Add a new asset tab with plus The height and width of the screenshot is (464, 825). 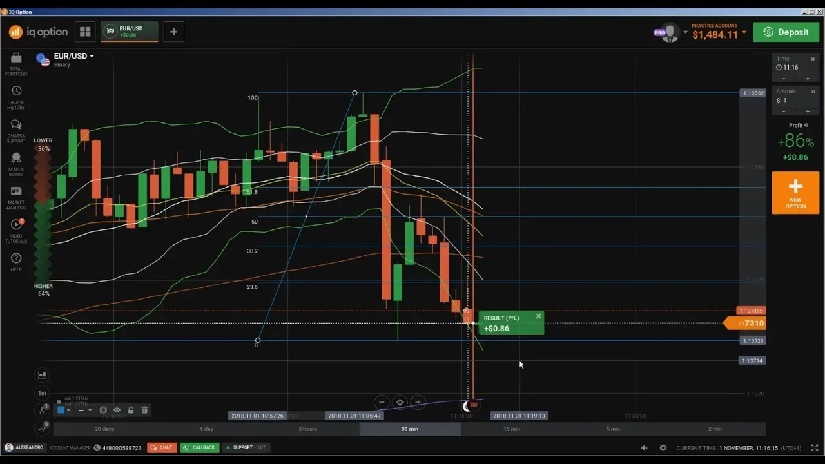click(173, 32)
